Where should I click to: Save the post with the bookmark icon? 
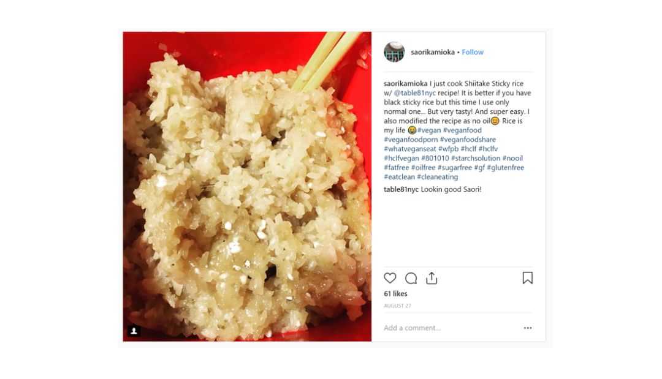pos(527,278)
